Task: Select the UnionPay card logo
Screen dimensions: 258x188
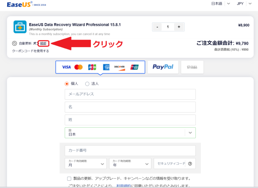Action: pos(134,67)
